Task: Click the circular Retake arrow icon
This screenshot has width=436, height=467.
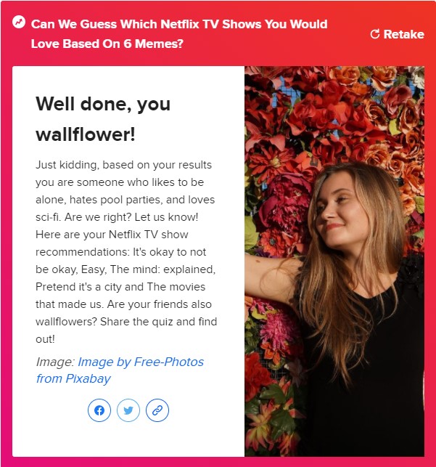Action: [375, 34]
